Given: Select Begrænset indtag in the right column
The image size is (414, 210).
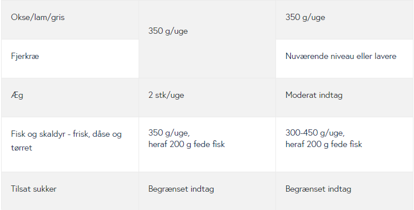Looking at the screenshot, I should pyautogui.click(x=318, y=189).
